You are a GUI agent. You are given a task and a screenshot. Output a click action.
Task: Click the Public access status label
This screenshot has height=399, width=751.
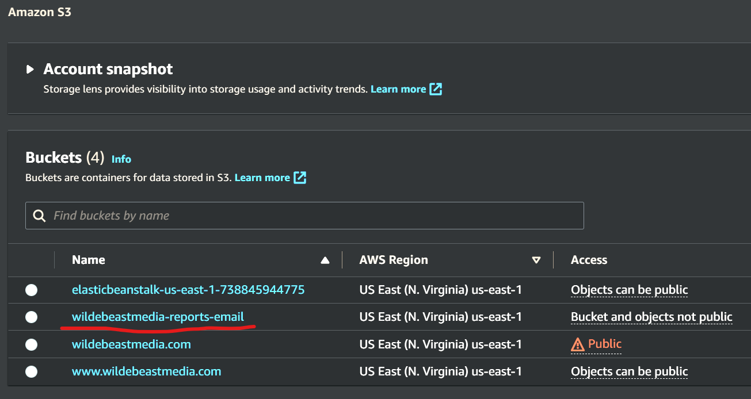click(604, 344)
